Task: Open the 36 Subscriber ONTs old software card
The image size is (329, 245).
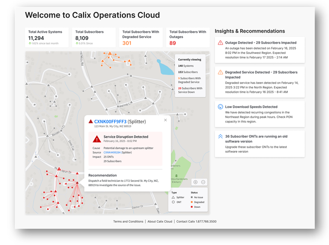Action: pyautogui.click(x=260, y=144)
